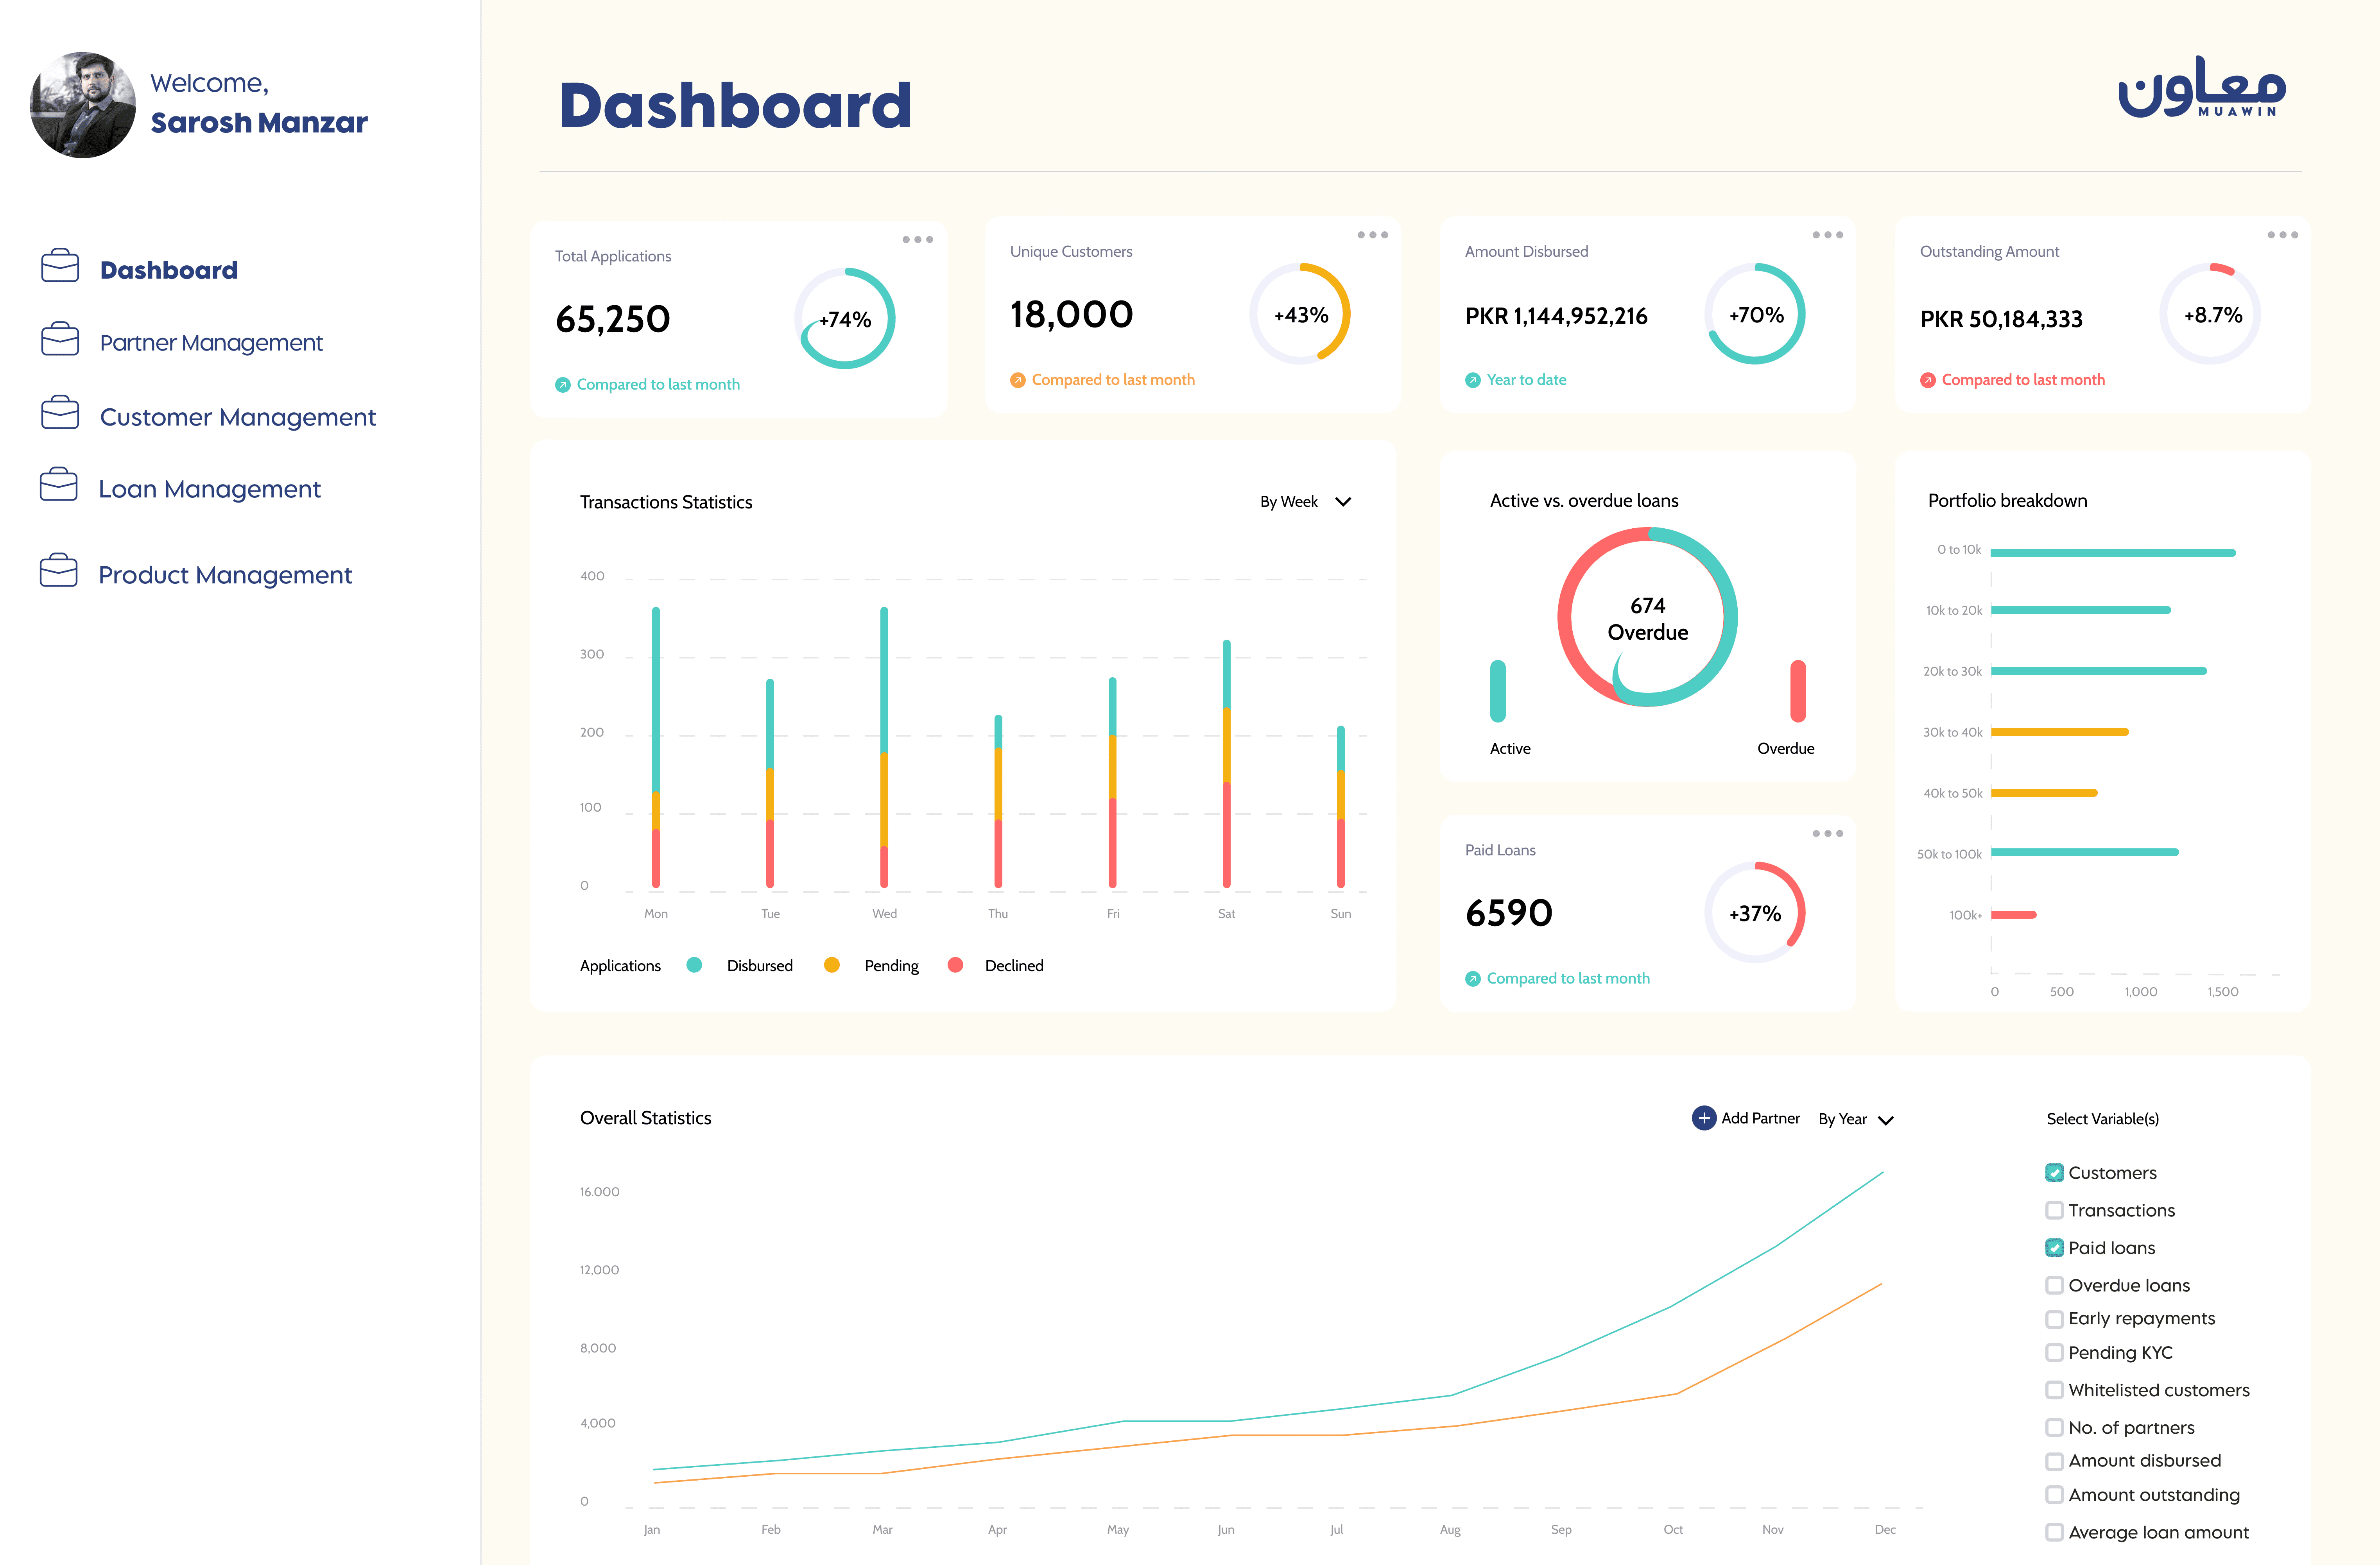Click the +74% progress ring

coord(845,319)
